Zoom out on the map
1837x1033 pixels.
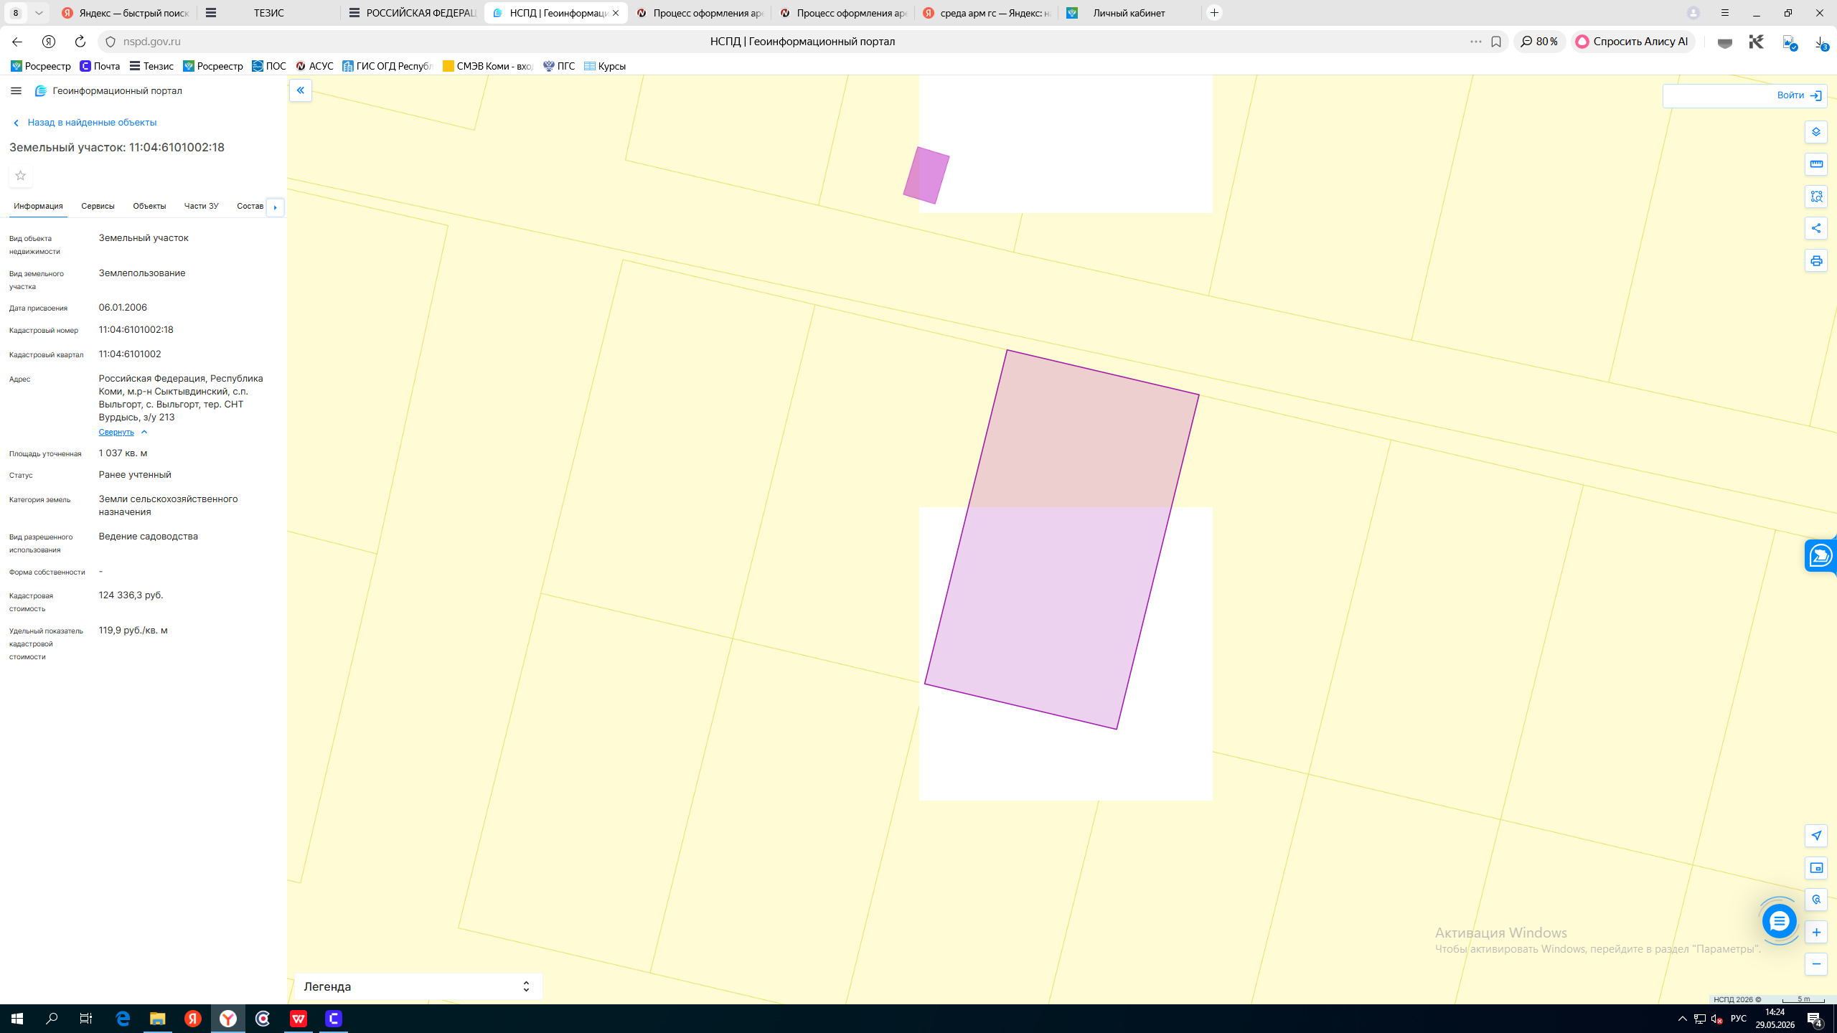tap(1816, 964)
